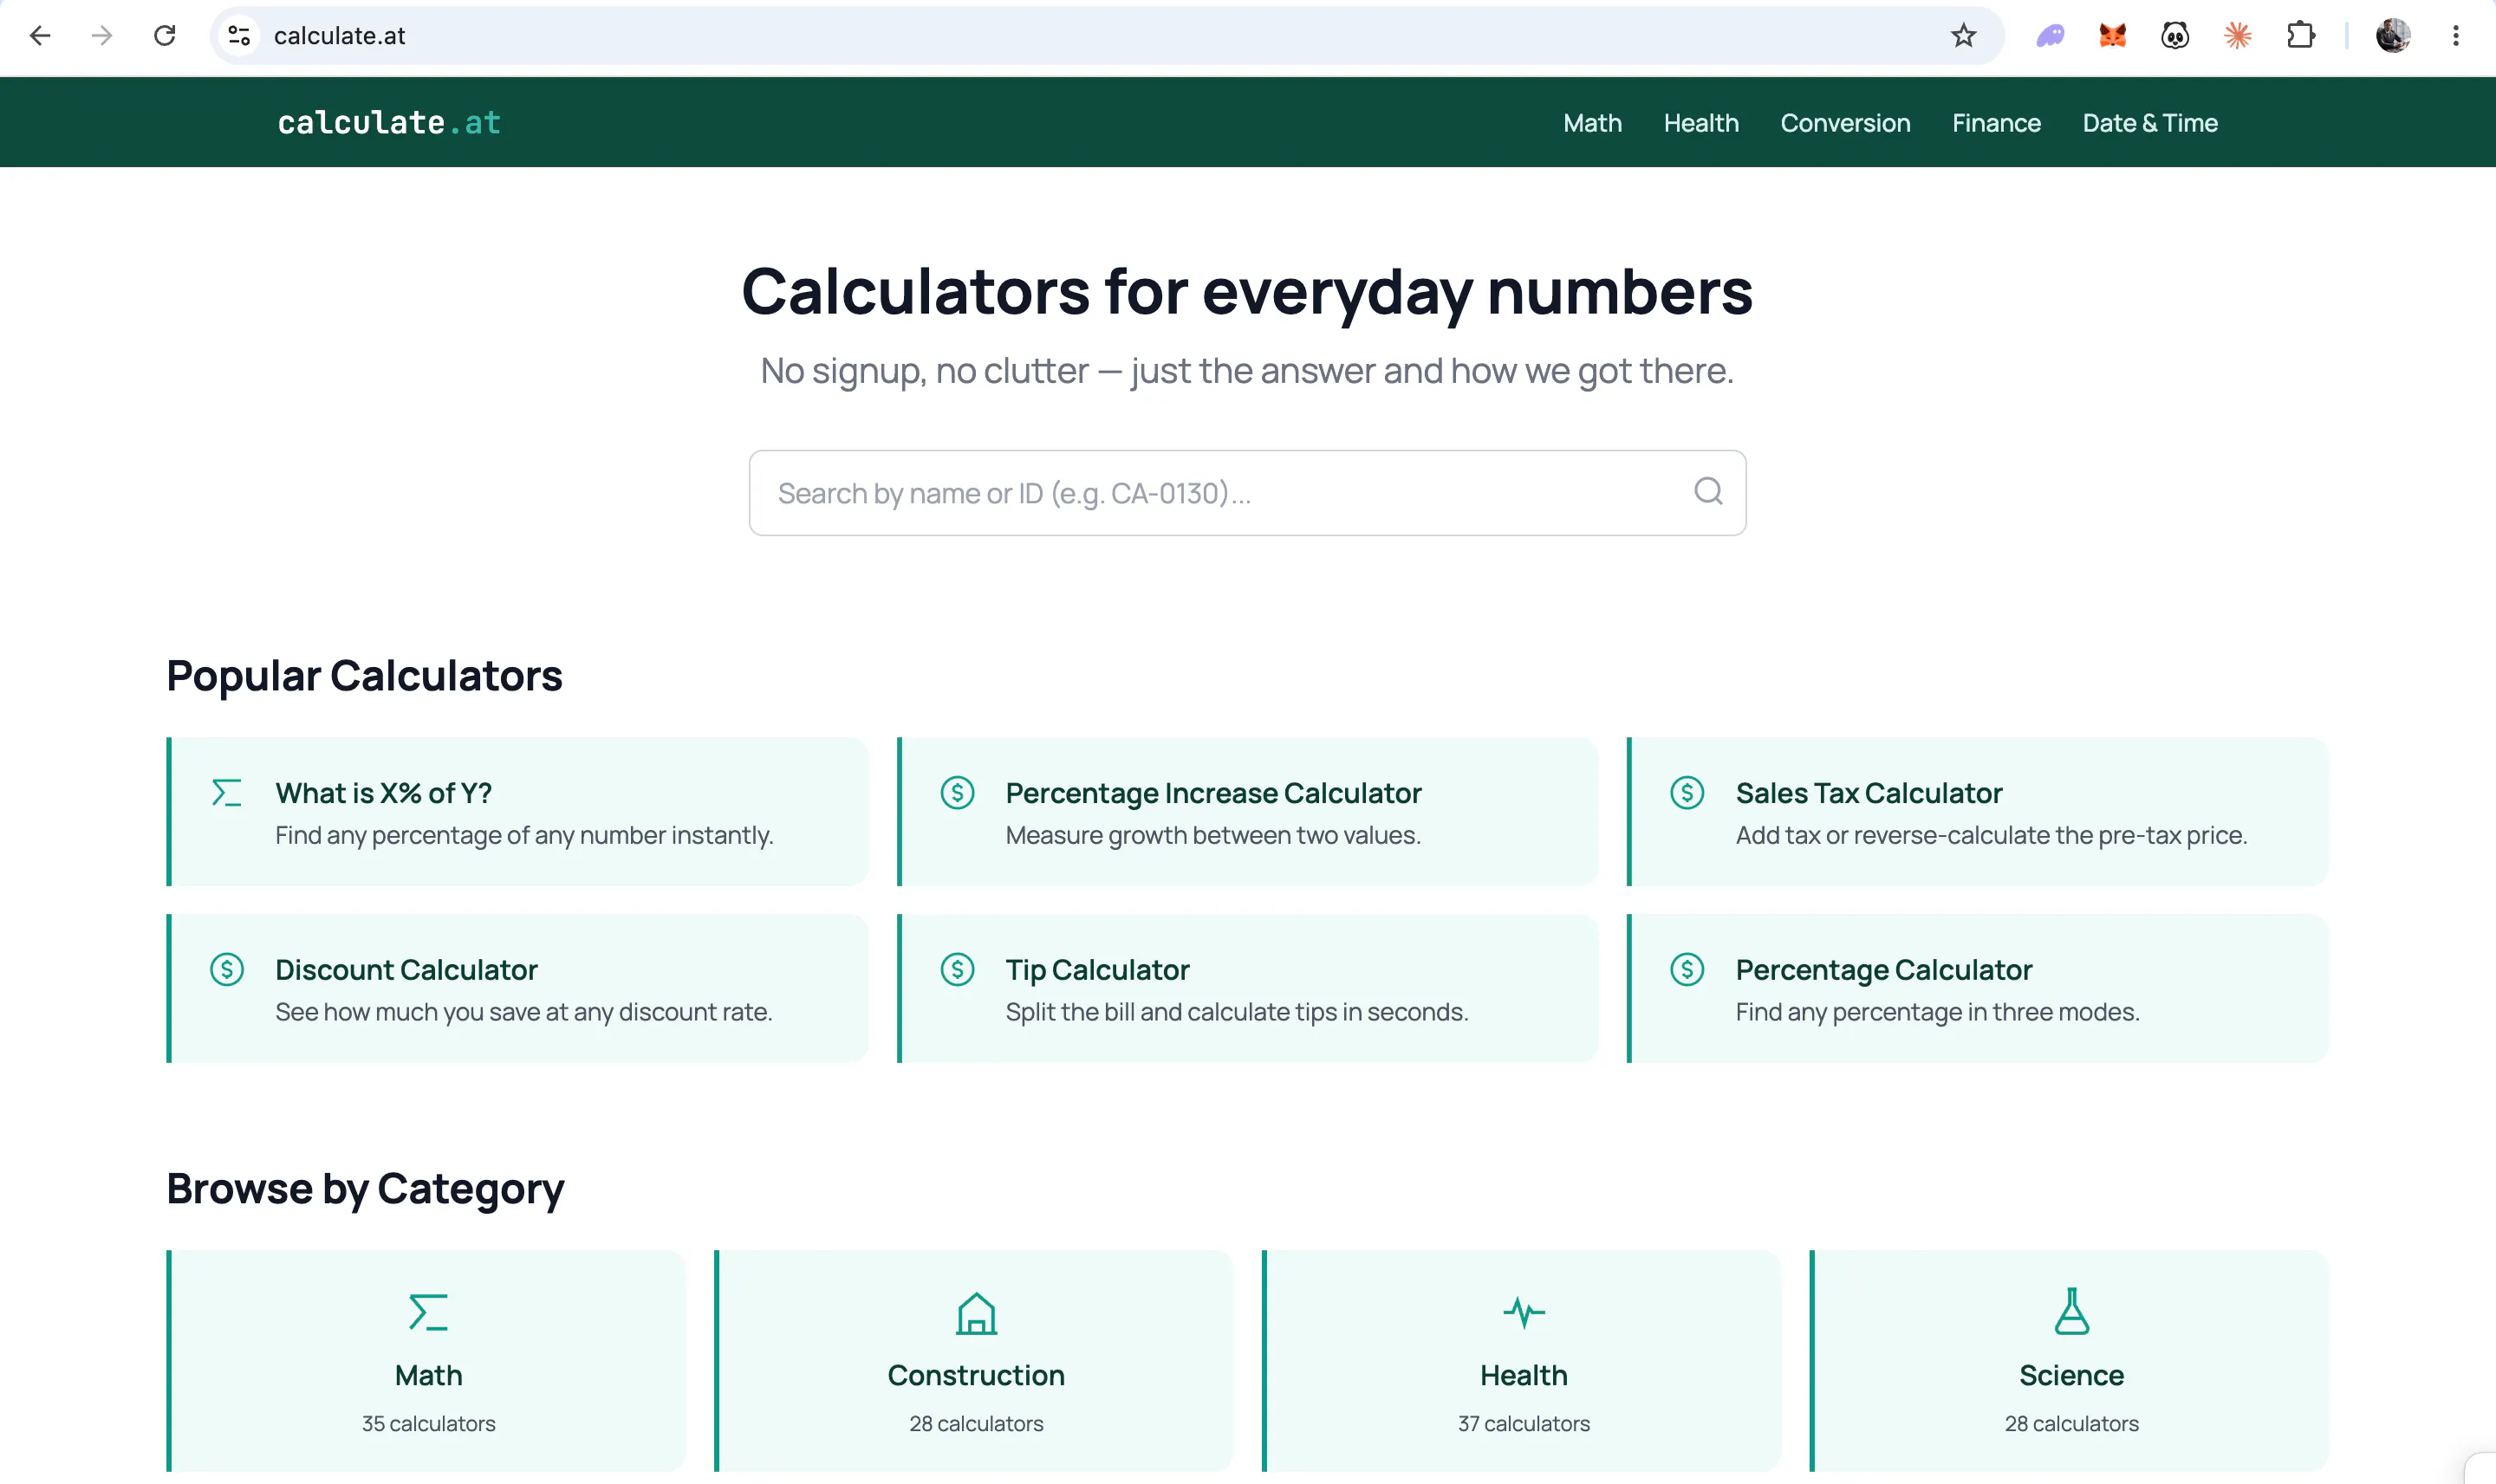Open site information icon in address bar
2496x1484 pixels.
239,36
